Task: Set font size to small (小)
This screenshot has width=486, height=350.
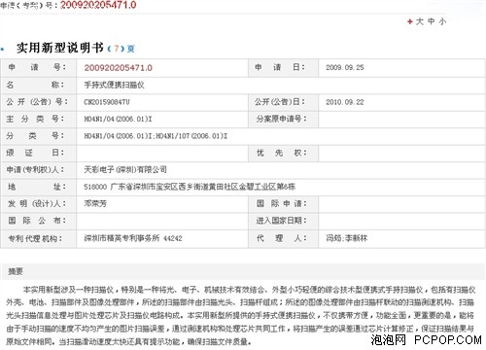Action: [442, 21]
